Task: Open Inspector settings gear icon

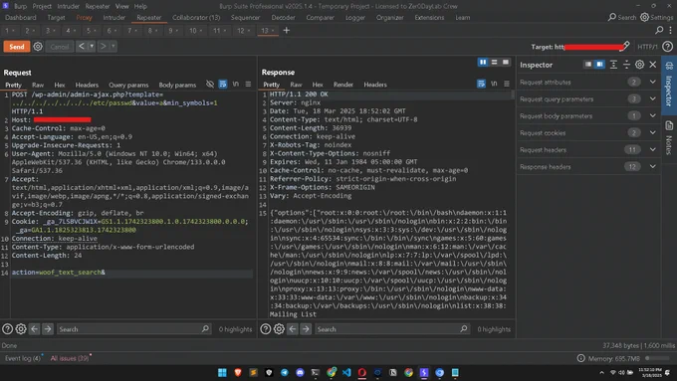Action: click(639, 65)
